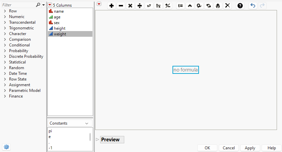This screenshot has width=282, height=152.
Task: Click the constants list scrollbar
Action: click(90, 137)
